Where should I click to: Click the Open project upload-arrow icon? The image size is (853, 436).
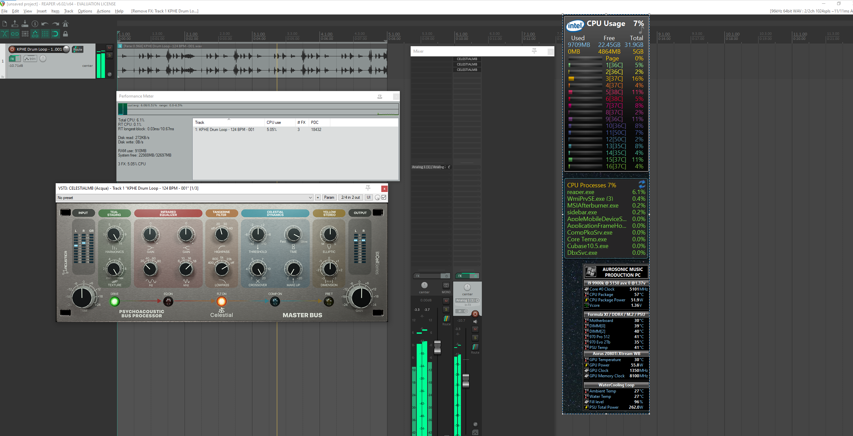(x=15, y=24)
